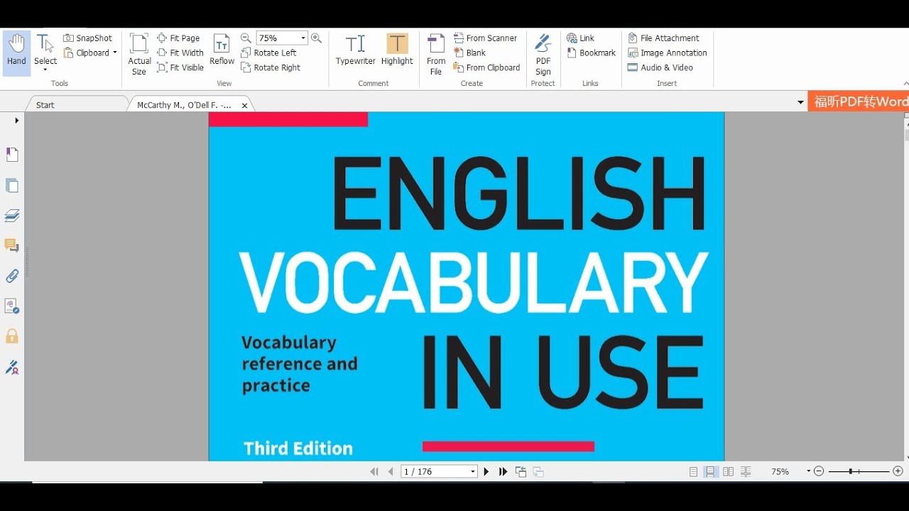
Task: Take a SnapShot of the page
Action: (x=88, y=38)
